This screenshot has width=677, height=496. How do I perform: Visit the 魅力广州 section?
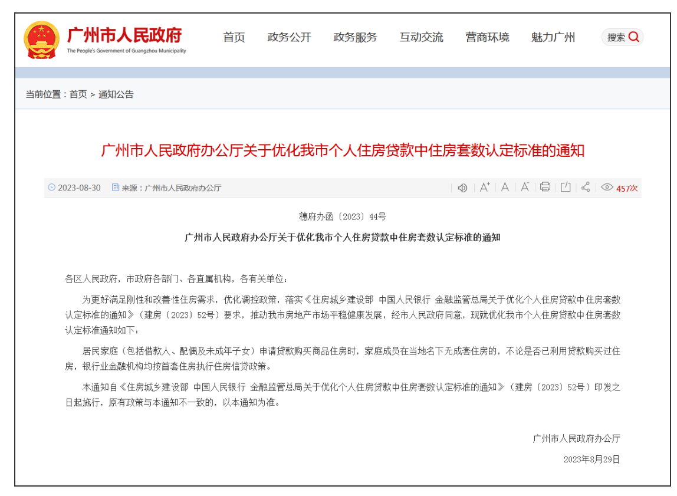pyautogui.click(x=553, y=37)
